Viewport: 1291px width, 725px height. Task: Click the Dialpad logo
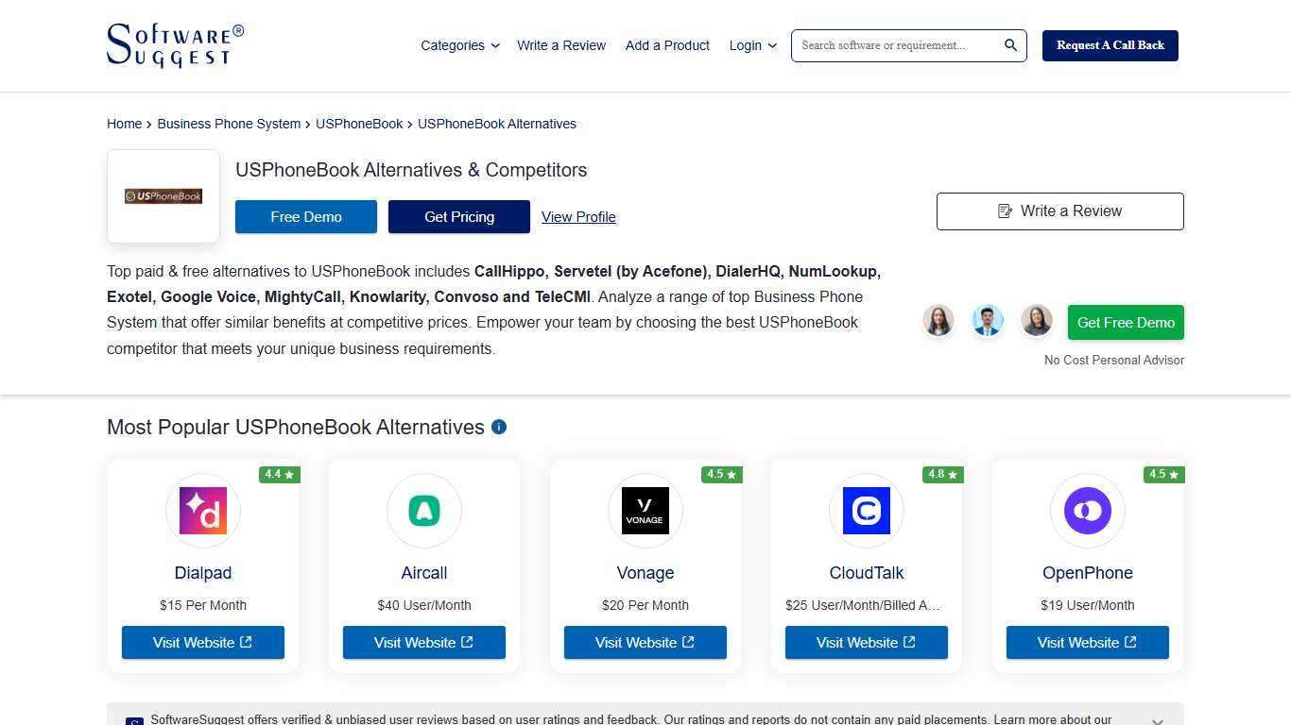(202, 511)
